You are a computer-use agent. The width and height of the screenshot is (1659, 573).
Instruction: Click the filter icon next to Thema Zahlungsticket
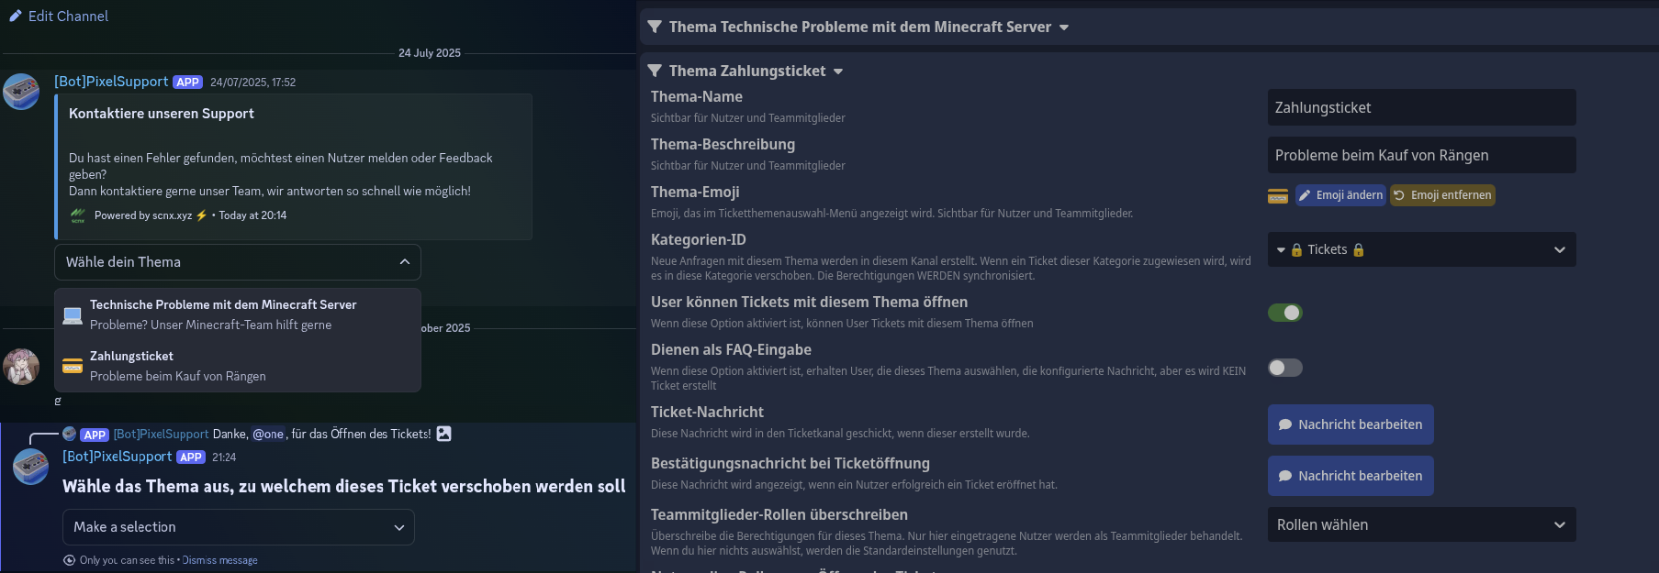pos(655,71)
